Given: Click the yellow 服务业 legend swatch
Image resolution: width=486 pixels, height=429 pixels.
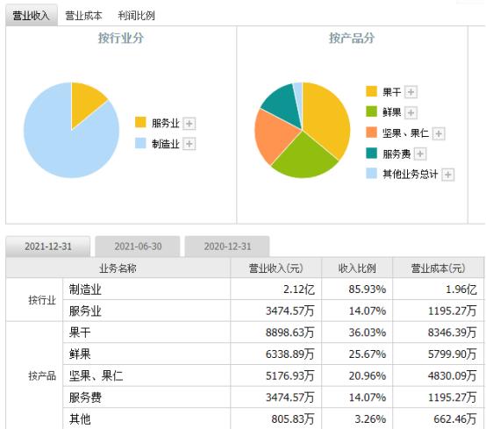Looking at the screenshot, I should click(x=140, y=122).
